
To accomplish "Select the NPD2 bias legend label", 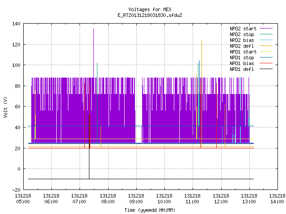I will 242,40.
